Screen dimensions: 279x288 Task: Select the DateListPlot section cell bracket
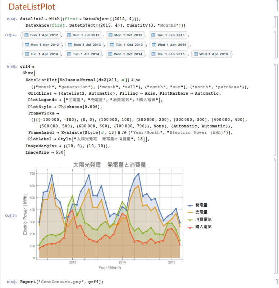click(x=277, y=5)
